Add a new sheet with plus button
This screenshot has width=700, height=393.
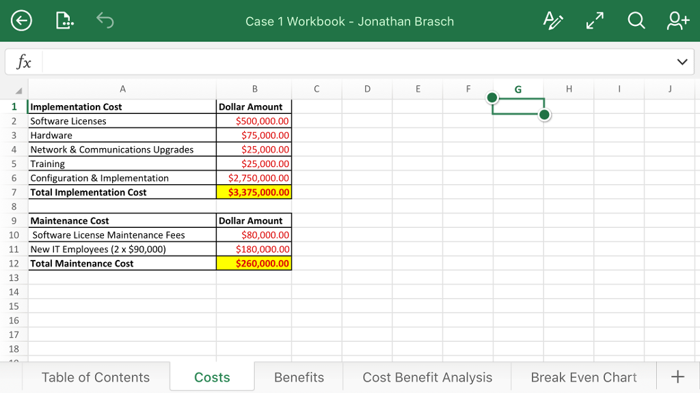click(x=677, y=376)
